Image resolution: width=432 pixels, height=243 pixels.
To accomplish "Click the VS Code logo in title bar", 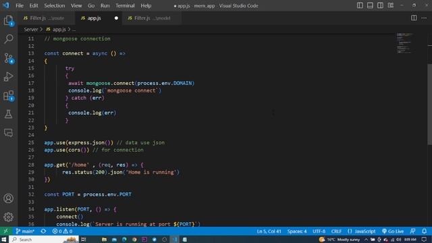I will [5, 5].
